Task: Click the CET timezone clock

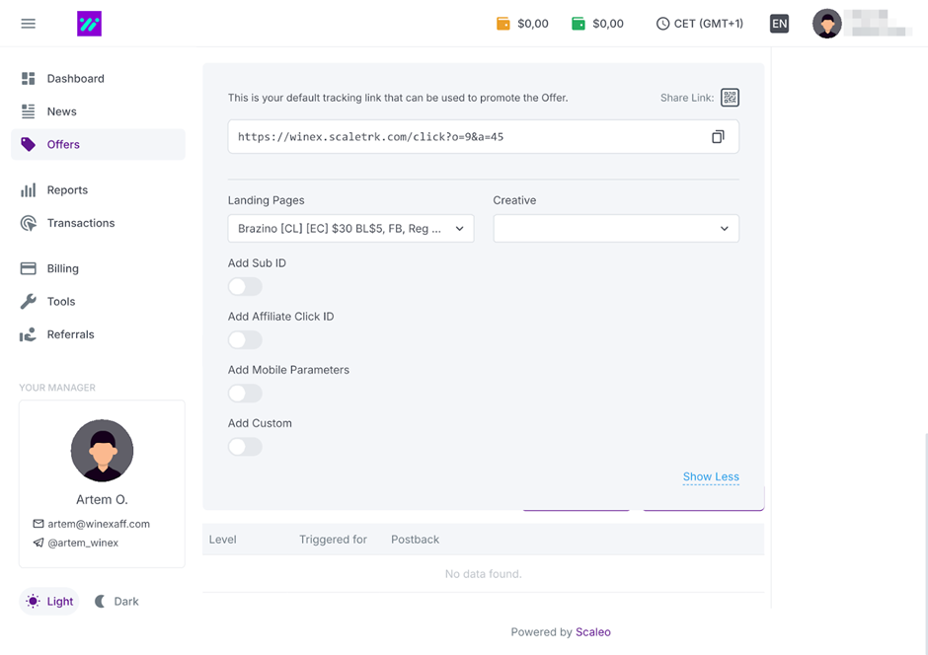Action: [x=699, y=24]
